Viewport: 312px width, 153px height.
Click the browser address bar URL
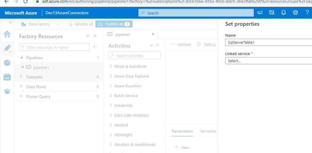[x=177, y=1]
